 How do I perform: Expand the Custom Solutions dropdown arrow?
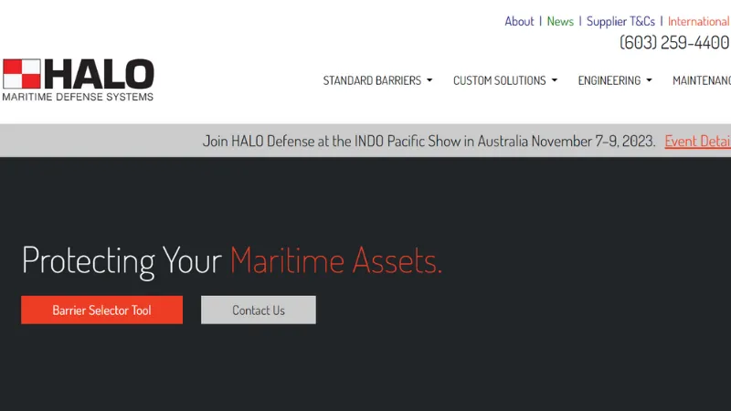tap(555, 80)
